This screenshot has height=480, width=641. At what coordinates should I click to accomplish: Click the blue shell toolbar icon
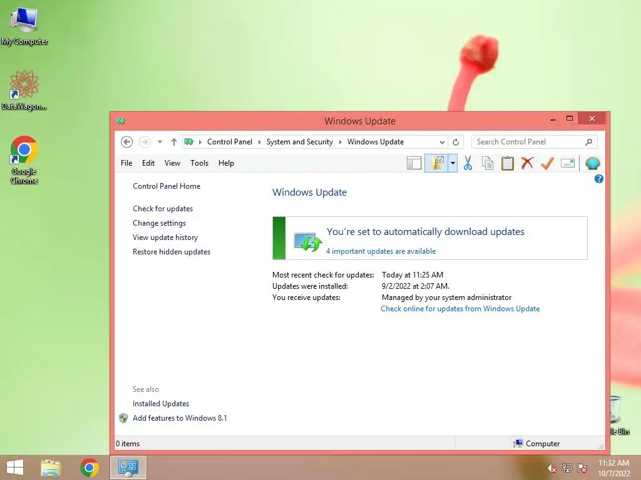click(592, 163)
